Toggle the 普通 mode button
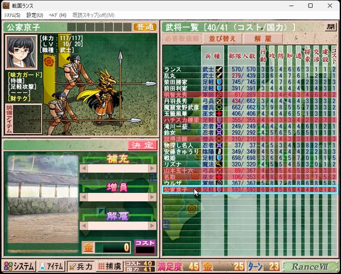 [x=145, y=27]
